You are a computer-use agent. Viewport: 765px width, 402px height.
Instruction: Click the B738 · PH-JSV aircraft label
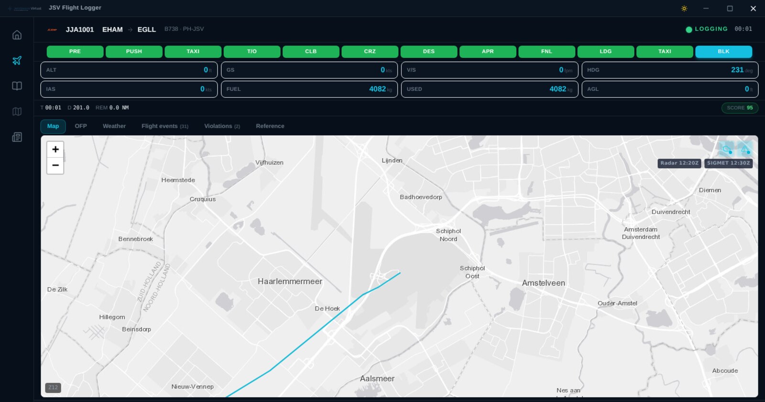[x=184, y=29]
